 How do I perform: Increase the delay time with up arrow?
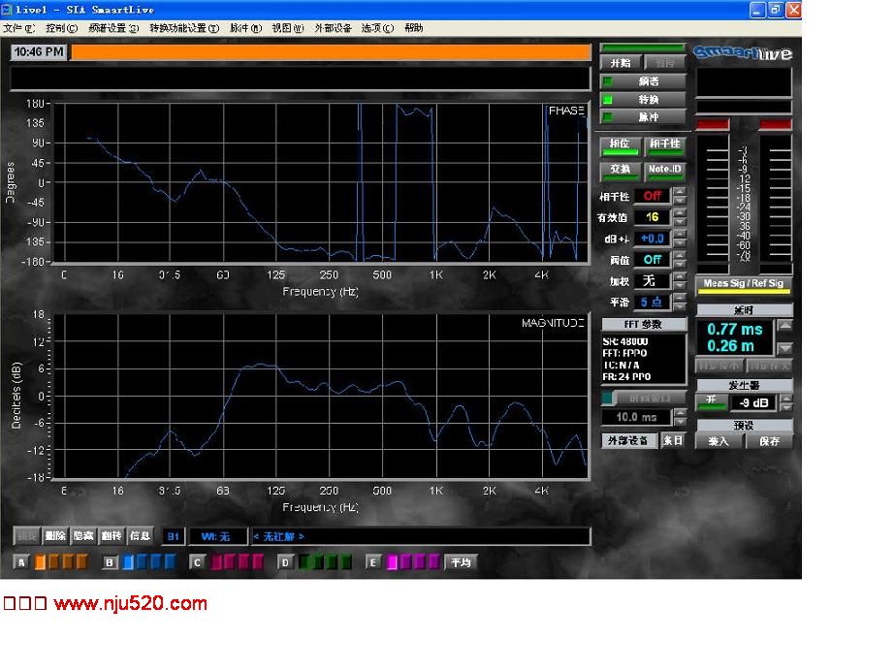[x=784, y=326]
